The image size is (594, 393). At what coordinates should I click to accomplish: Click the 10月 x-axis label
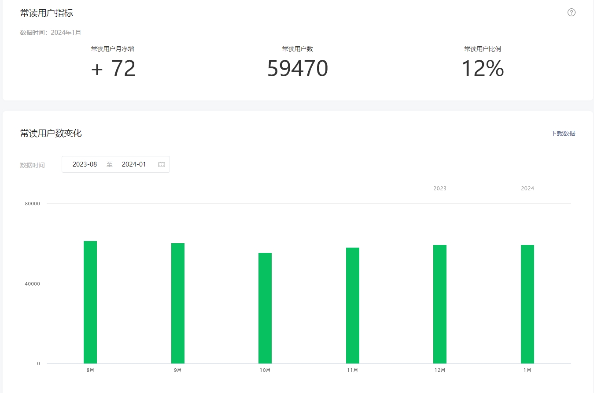point(265,371)
